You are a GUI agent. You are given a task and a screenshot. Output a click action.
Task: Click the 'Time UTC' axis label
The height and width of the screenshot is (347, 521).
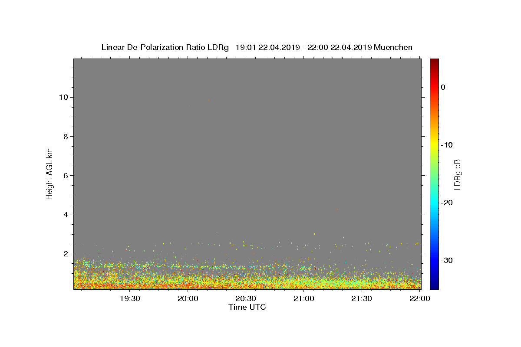(247, 307)
